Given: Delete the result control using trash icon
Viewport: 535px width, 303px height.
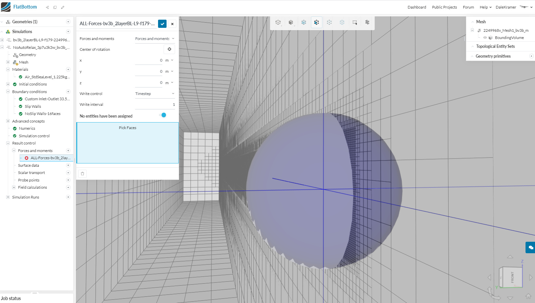Looking at the screenshot, I should tap(82, 174).
